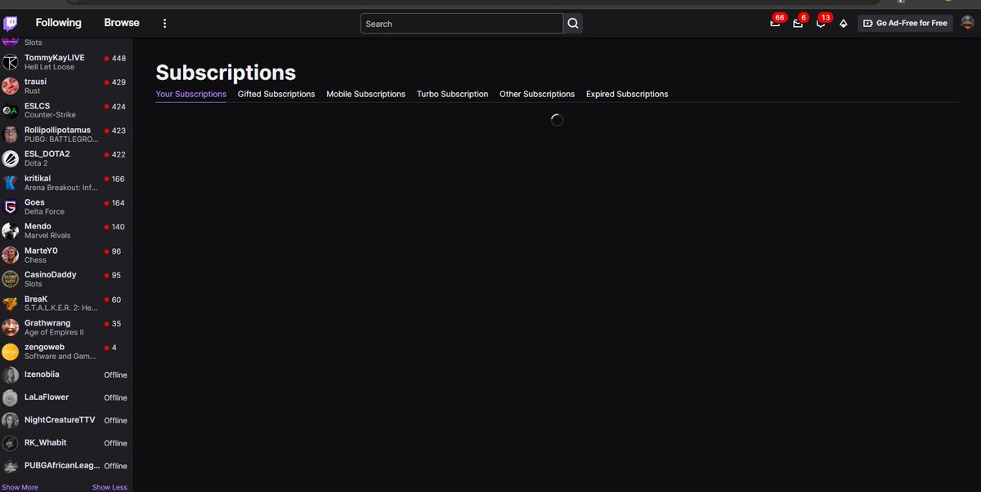Click the 448 viewer count
Viewport: 981px width, 492px height.
coord(119,59)
